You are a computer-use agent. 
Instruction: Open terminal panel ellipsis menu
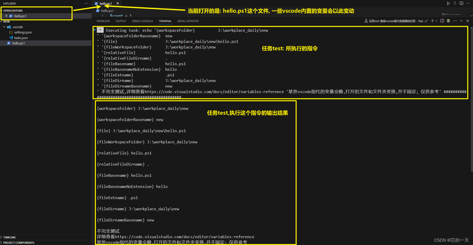click(455, 21)
